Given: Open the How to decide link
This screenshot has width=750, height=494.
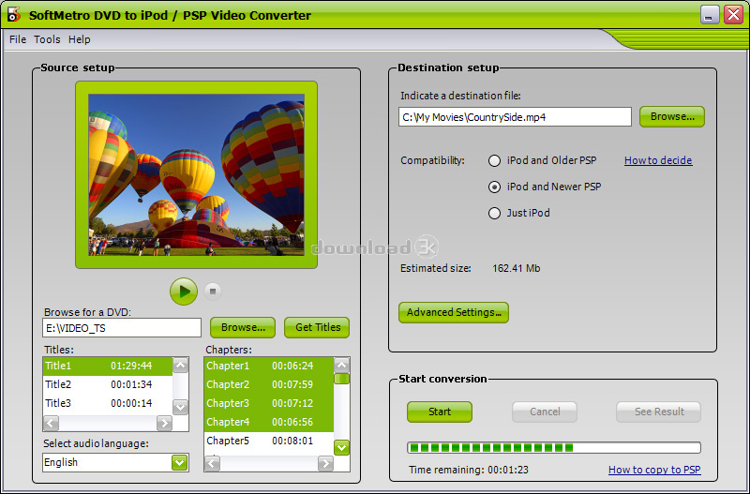Looking at the screenshot, I should (x=658, y=160).
